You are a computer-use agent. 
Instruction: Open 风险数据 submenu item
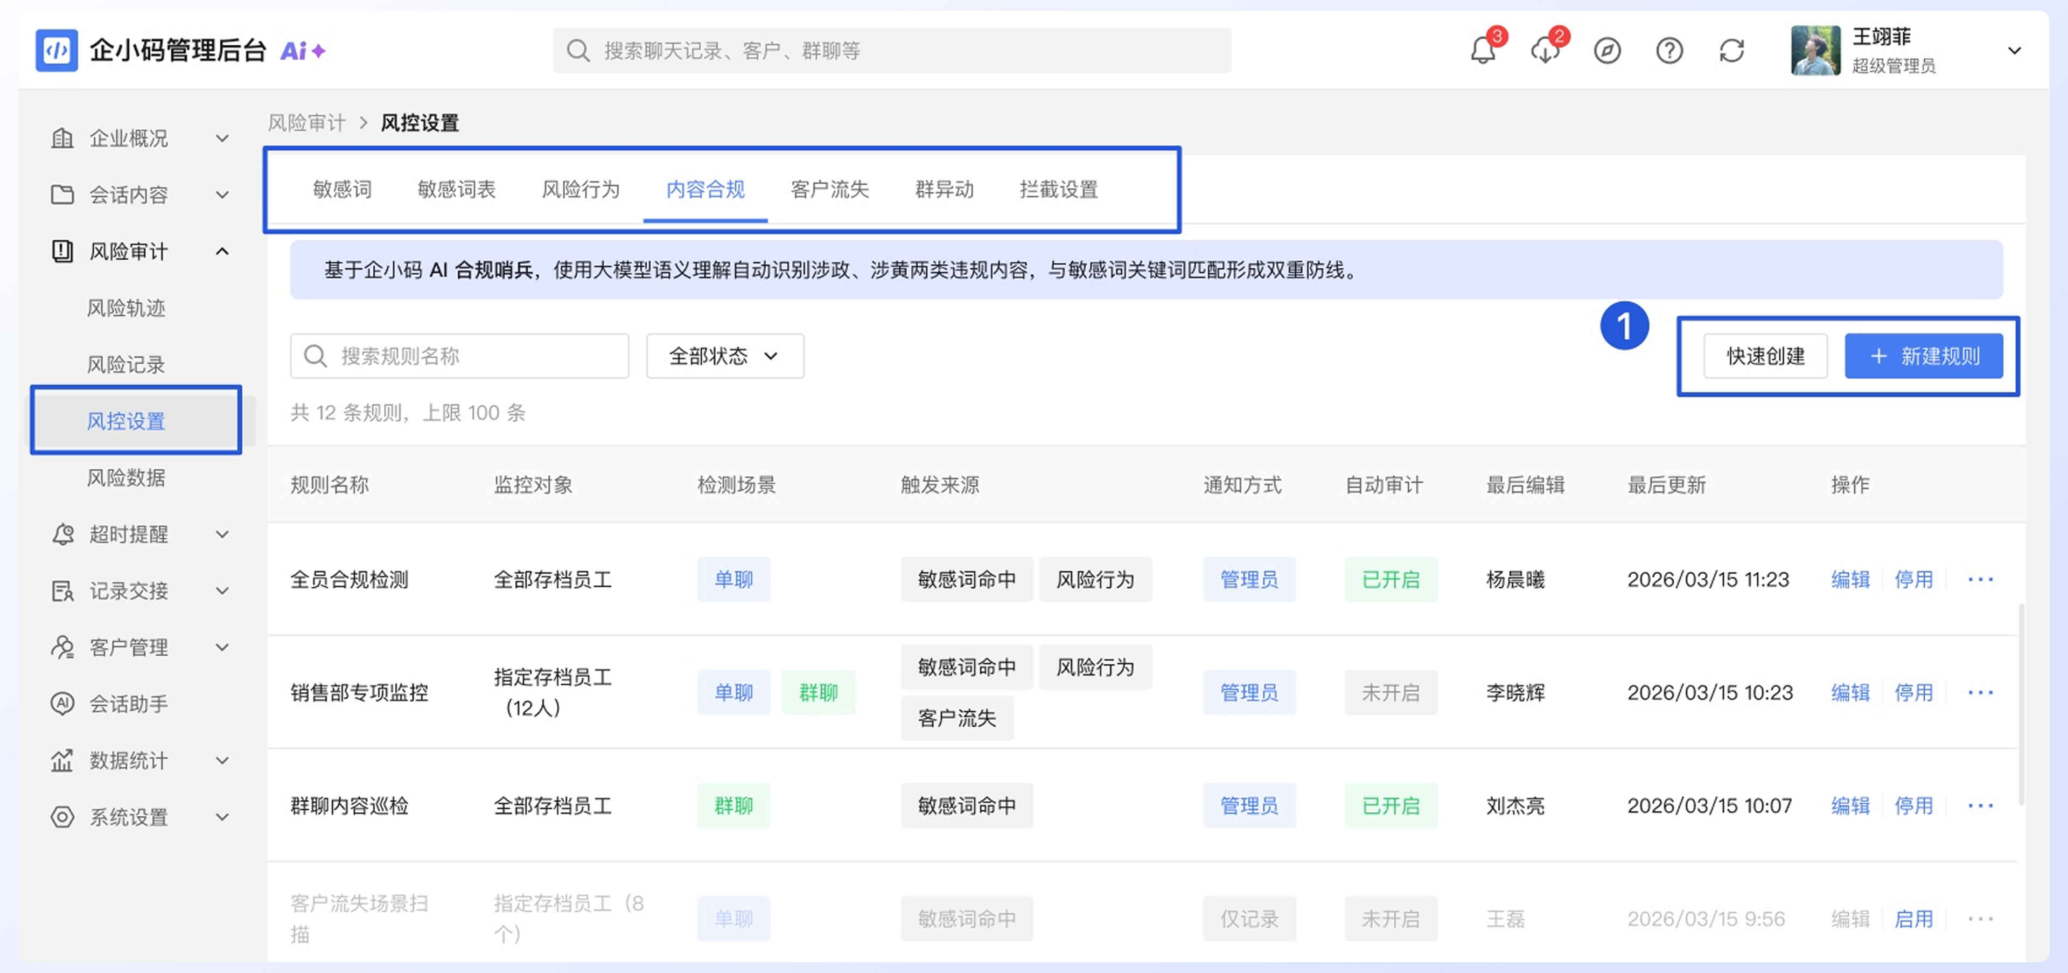(126, 478)
